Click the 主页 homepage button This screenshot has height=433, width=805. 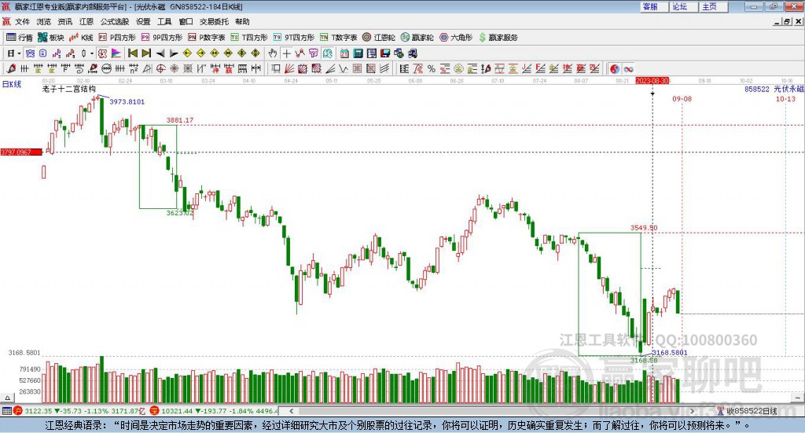tap(713, 6)
